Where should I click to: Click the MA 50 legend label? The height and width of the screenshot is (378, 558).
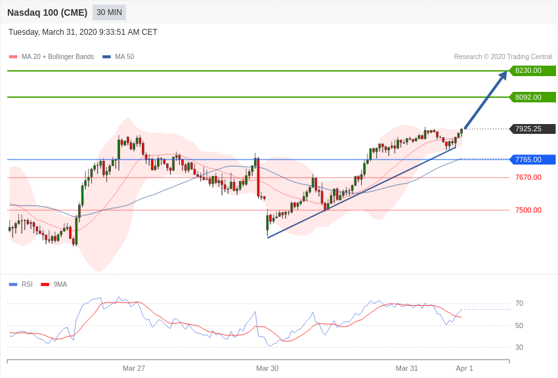[125, 56]
